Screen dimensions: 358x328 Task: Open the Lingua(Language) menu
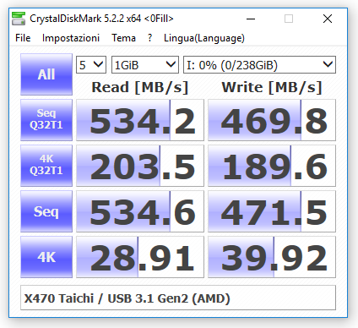point(204,38)
